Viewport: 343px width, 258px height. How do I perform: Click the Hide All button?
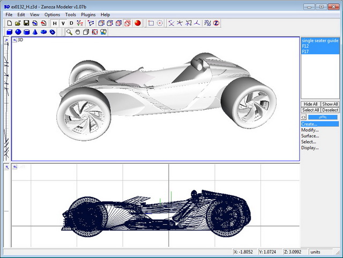coord(310,104)
